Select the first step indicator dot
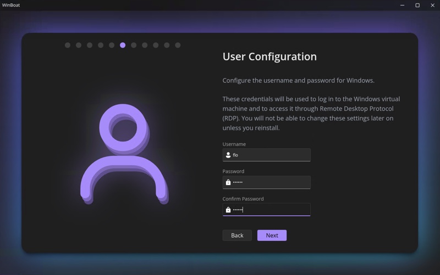The image size is (440, 275). (x=68, y=45)
